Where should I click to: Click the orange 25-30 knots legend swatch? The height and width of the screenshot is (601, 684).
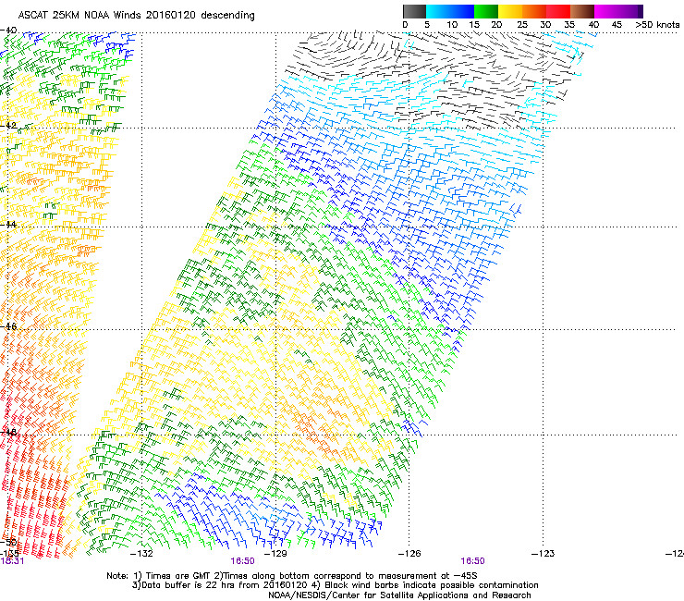point(534,11)
